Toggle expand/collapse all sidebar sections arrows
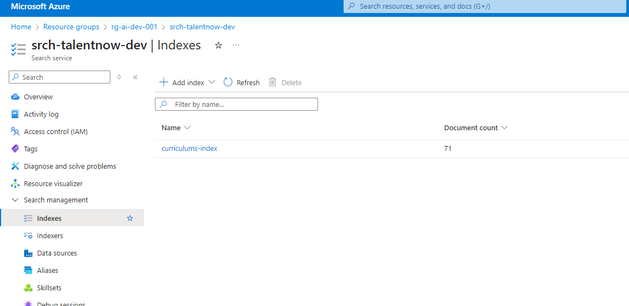Screen dimensions: 629x306 point(119,77)
